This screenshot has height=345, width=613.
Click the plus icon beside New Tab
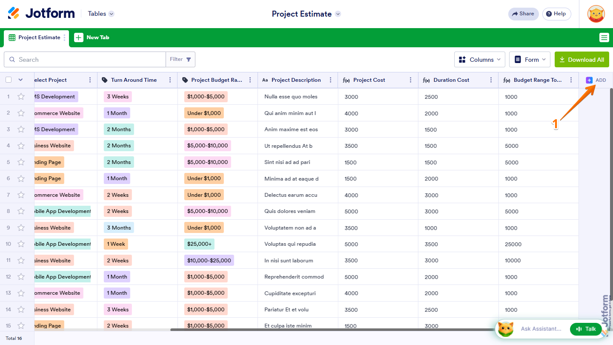pyautogui.click(x=79, y=37)
